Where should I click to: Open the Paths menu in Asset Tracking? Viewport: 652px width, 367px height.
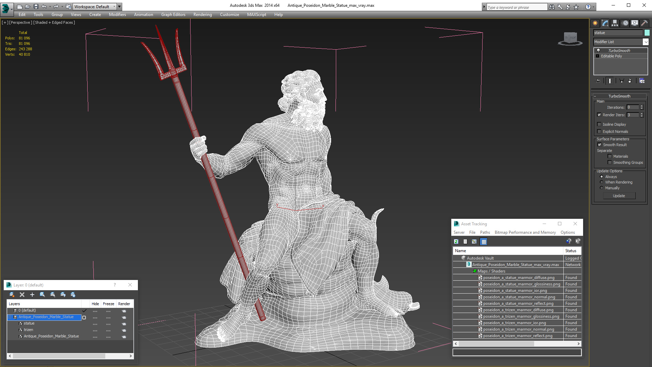click(x=485, y=232)
